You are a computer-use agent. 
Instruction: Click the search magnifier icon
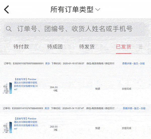[9, 29]
